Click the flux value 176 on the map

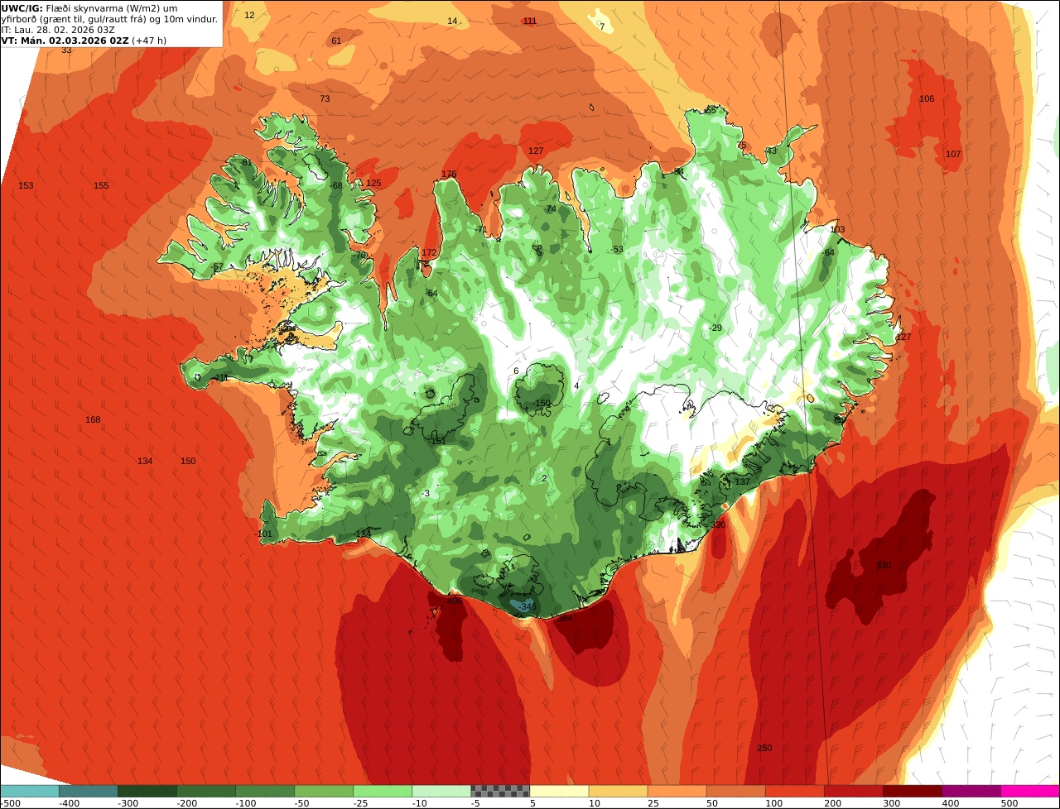point(449,174)
